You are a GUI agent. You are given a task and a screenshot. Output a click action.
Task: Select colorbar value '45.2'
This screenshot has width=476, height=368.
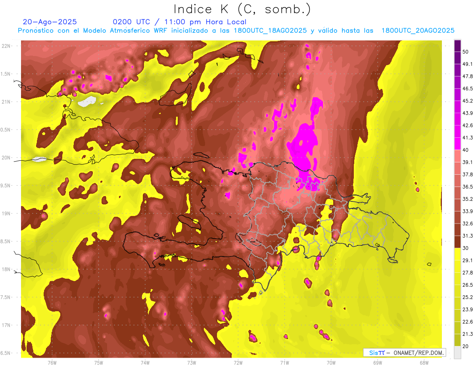[468, 101]
